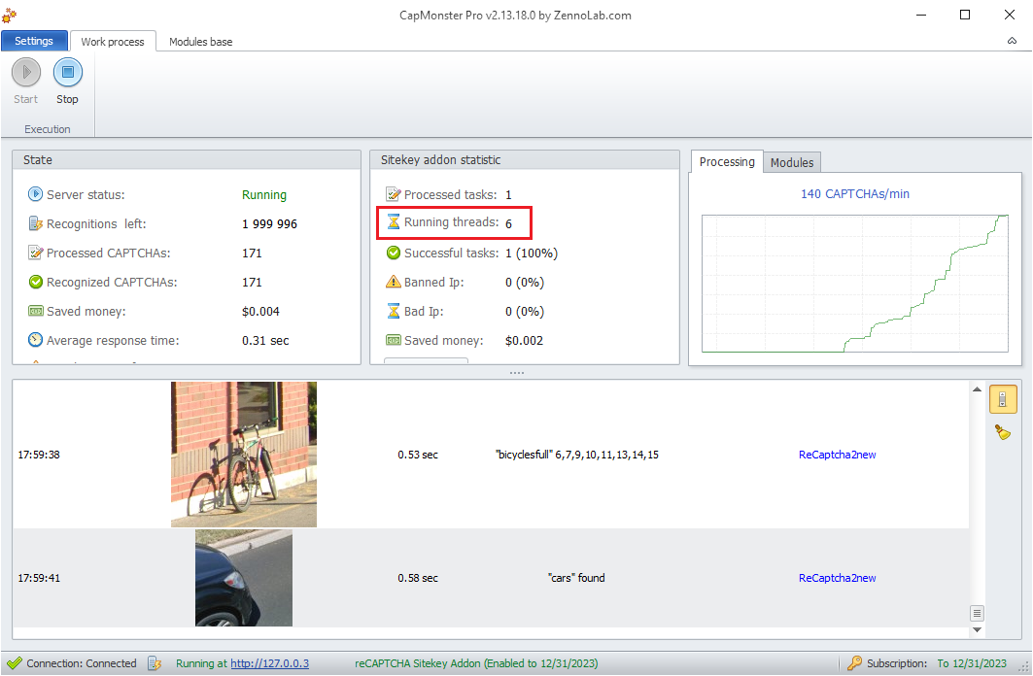Click the horizontal splitter dots between panels
Viewport: 1033px width, 676px height.
(x=516, y=373)
